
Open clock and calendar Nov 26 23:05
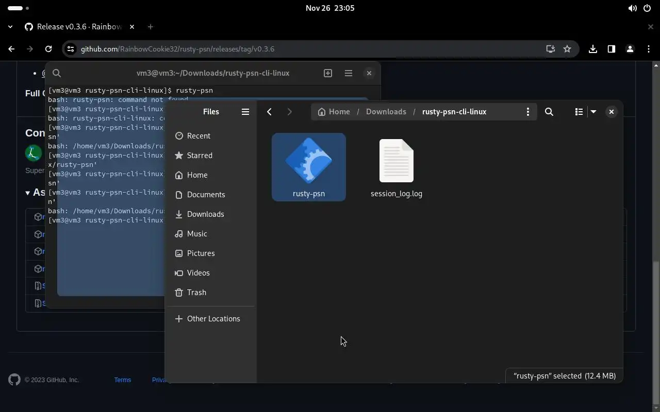click(x=330, y=8)
